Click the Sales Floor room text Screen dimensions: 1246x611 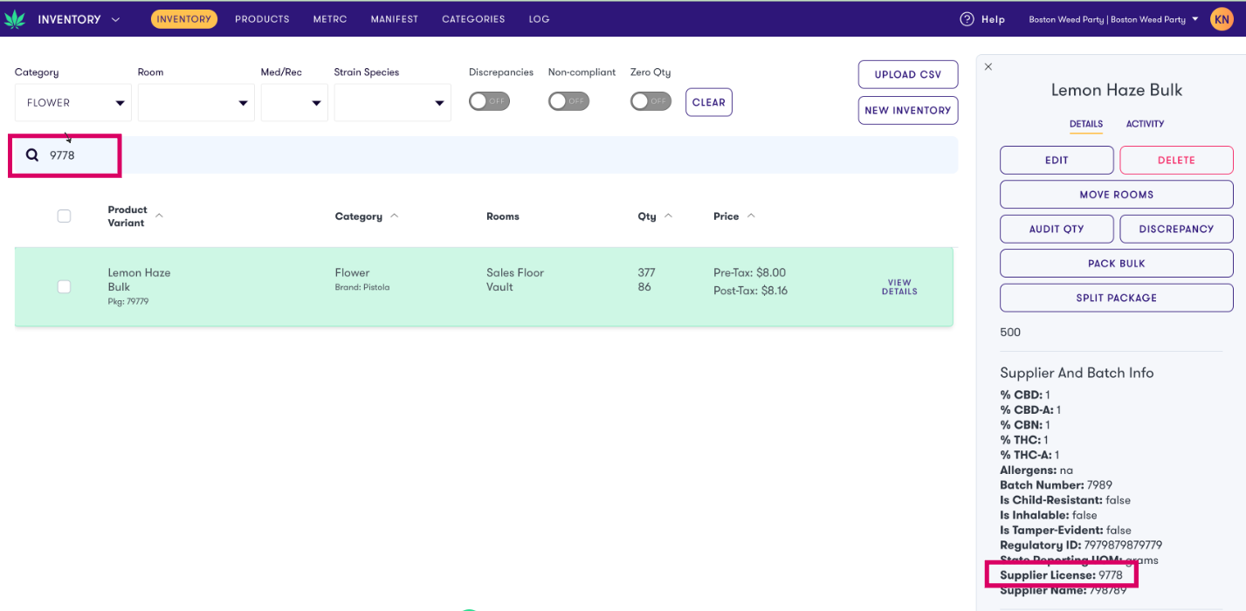(x=515, y=272)
